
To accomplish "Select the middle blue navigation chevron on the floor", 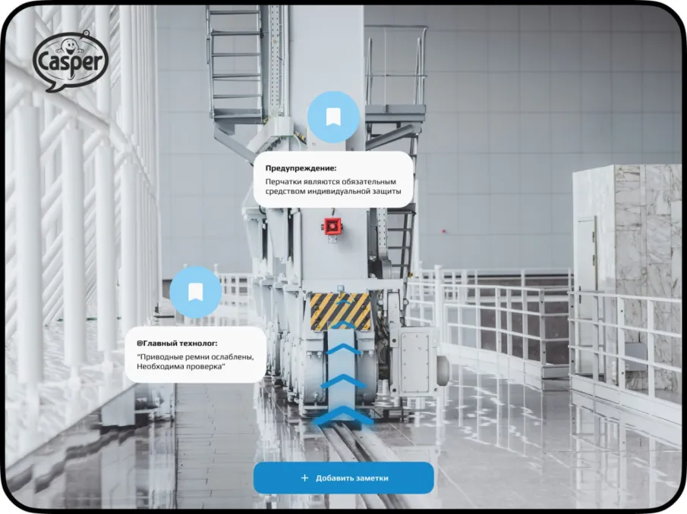I will 344,381.
